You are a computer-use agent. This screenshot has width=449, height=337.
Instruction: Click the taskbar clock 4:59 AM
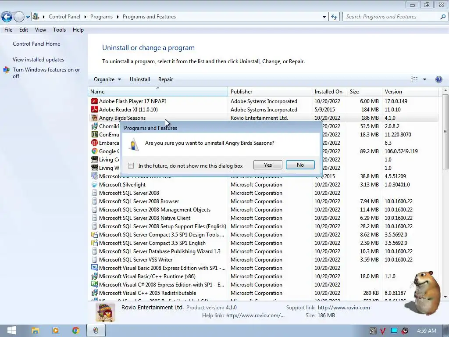(x=426, y=331)
